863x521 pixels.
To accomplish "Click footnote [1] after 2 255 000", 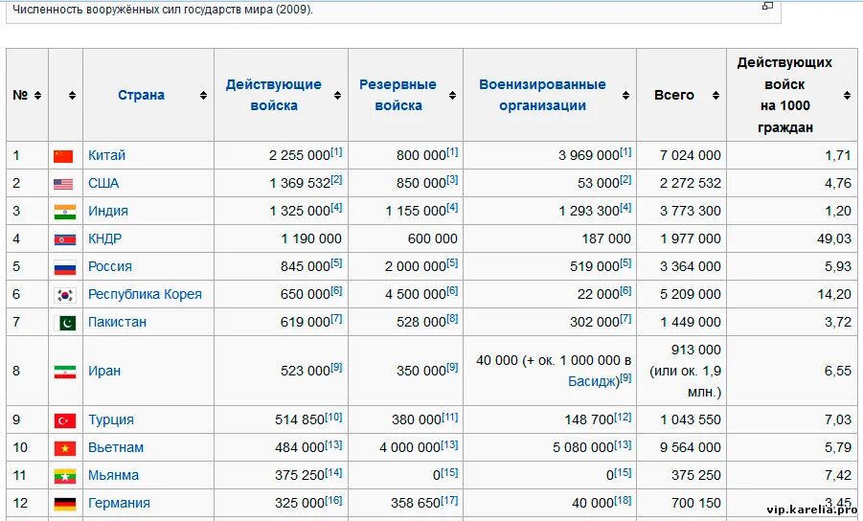I will pos(336,151).
